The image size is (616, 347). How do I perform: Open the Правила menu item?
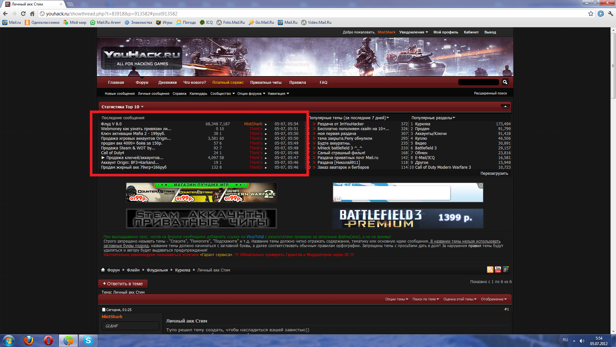pos(297,83)
